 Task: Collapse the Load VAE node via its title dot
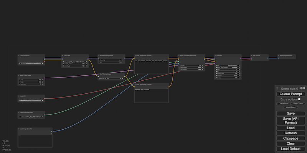tap(19, 96)
